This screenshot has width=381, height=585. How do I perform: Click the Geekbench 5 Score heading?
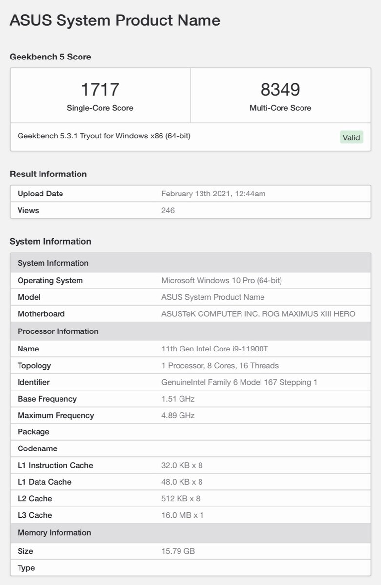point(50,57)
